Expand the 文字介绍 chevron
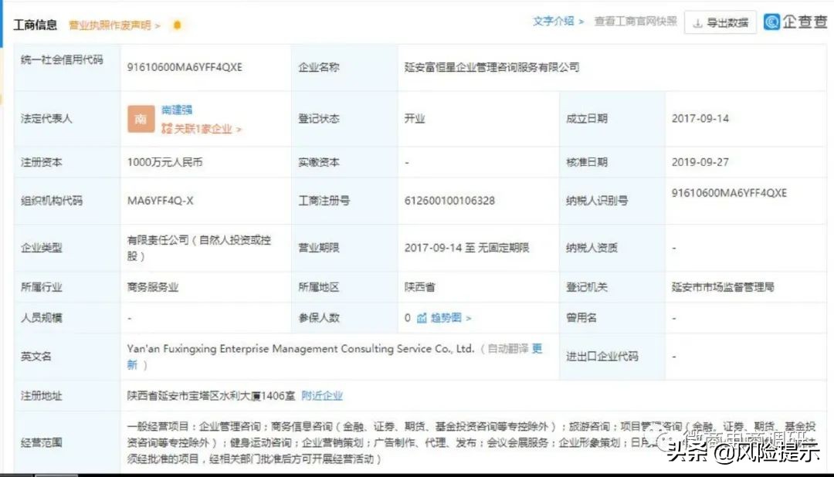This screenshot has height=477, width=834. click(x=581, y=21)
